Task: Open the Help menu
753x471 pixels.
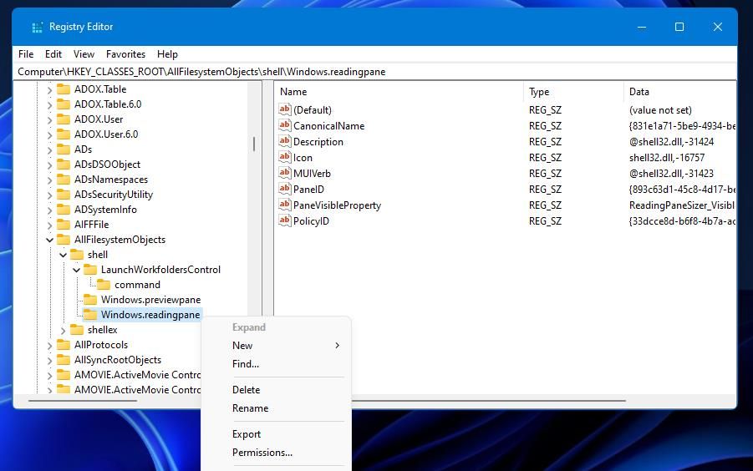Action: point(167,54)
